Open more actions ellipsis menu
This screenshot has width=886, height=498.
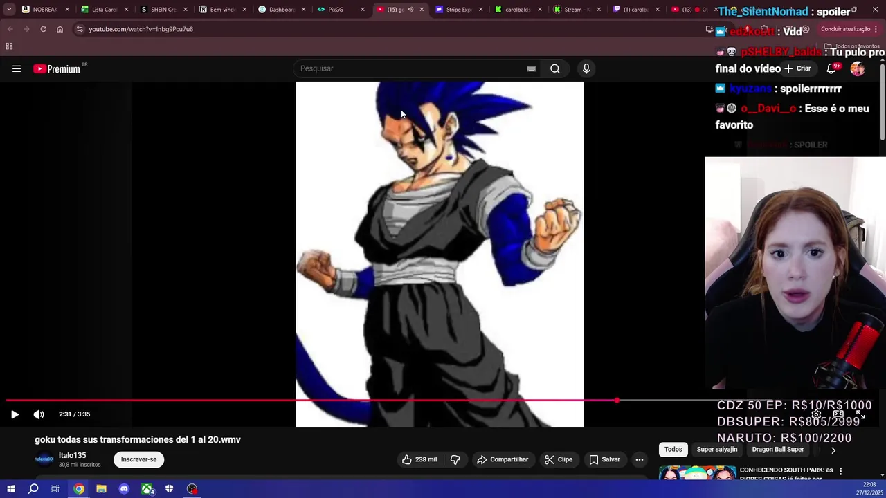[x=640, y=459]
